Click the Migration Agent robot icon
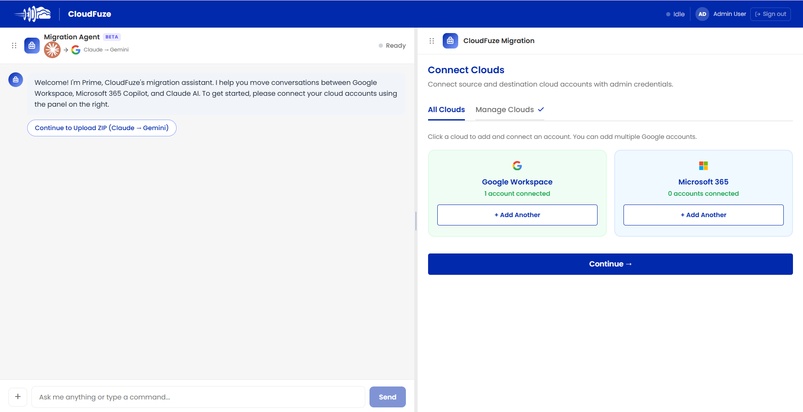 click(x=32, y=46)
